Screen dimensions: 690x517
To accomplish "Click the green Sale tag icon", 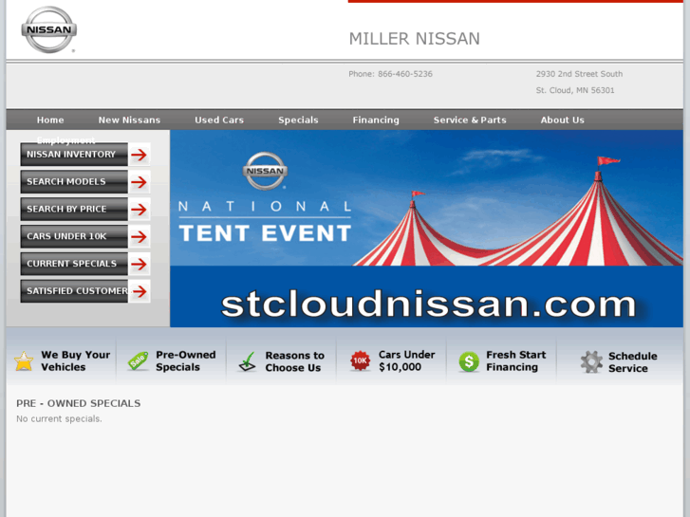I will point(138,361).
